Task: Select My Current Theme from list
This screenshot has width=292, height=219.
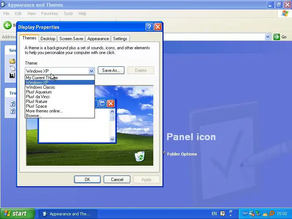Action: [x=60, y=78]
